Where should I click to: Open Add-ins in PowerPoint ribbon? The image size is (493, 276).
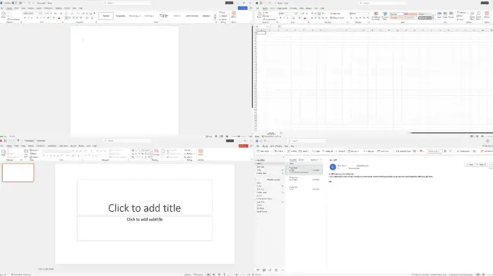point(201,153)
